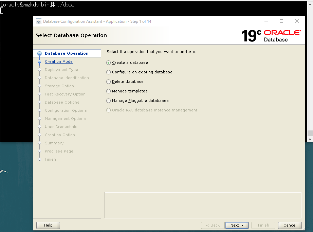
Task: Click terminal scrollbar down arrow
Action: (310, 139)
